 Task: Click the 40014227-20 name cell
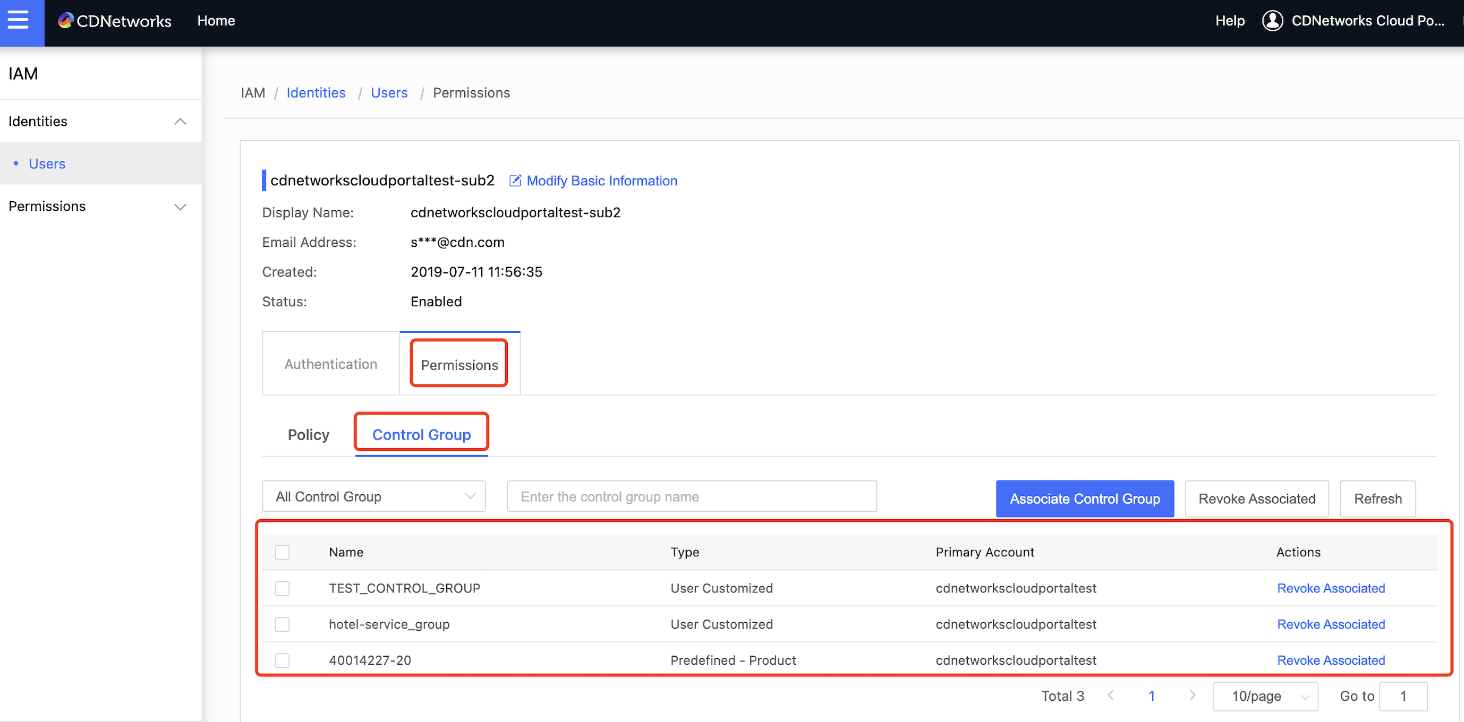tap(369, 660)
